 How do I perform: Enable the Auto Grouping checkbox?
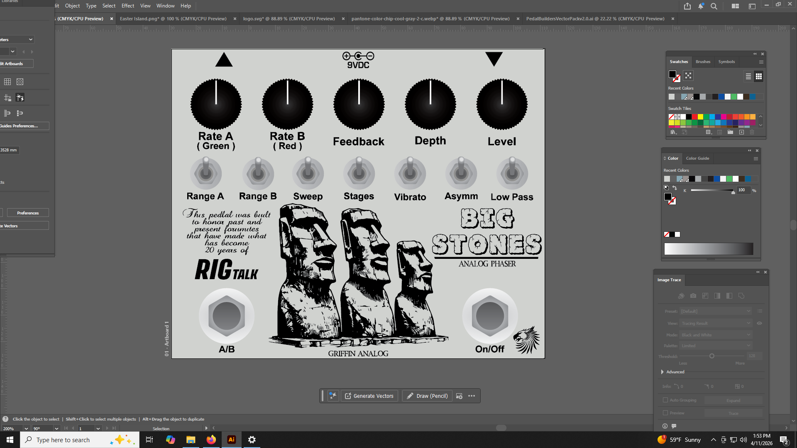pos(665,400)
